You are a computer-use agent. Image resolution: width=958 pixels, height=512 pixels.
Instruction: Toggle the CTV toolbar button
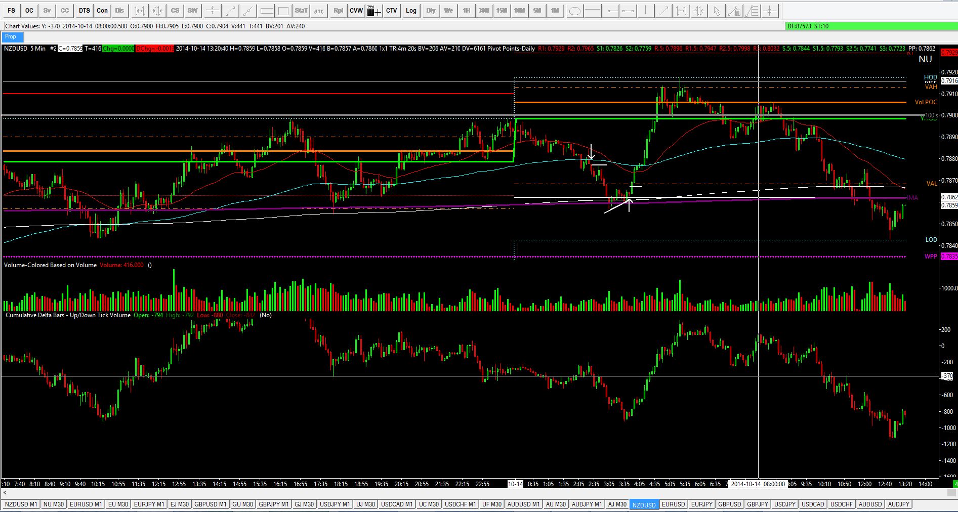[x=392, y=11]
